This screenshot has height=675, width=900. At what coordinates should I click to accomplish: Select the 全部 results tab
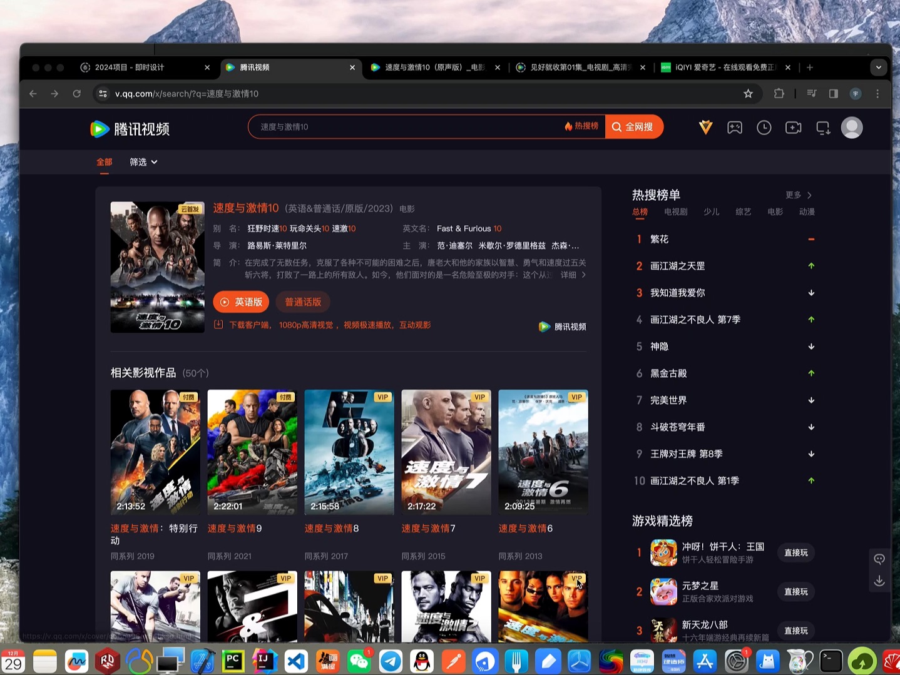pos(105,162)
